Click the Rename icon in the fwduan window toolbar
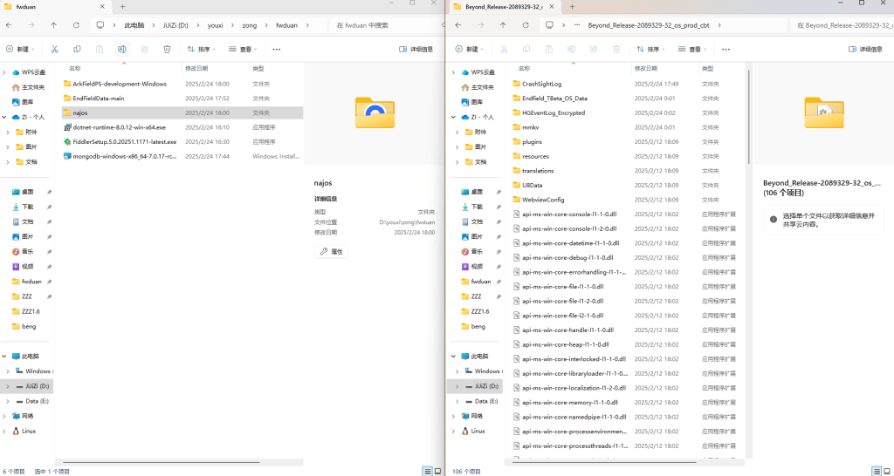 click(x=122, y=50)
